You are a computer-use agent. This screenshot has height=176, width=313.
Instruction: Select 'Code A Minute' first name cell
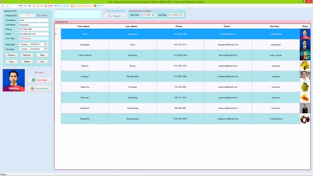coord(85,55)
